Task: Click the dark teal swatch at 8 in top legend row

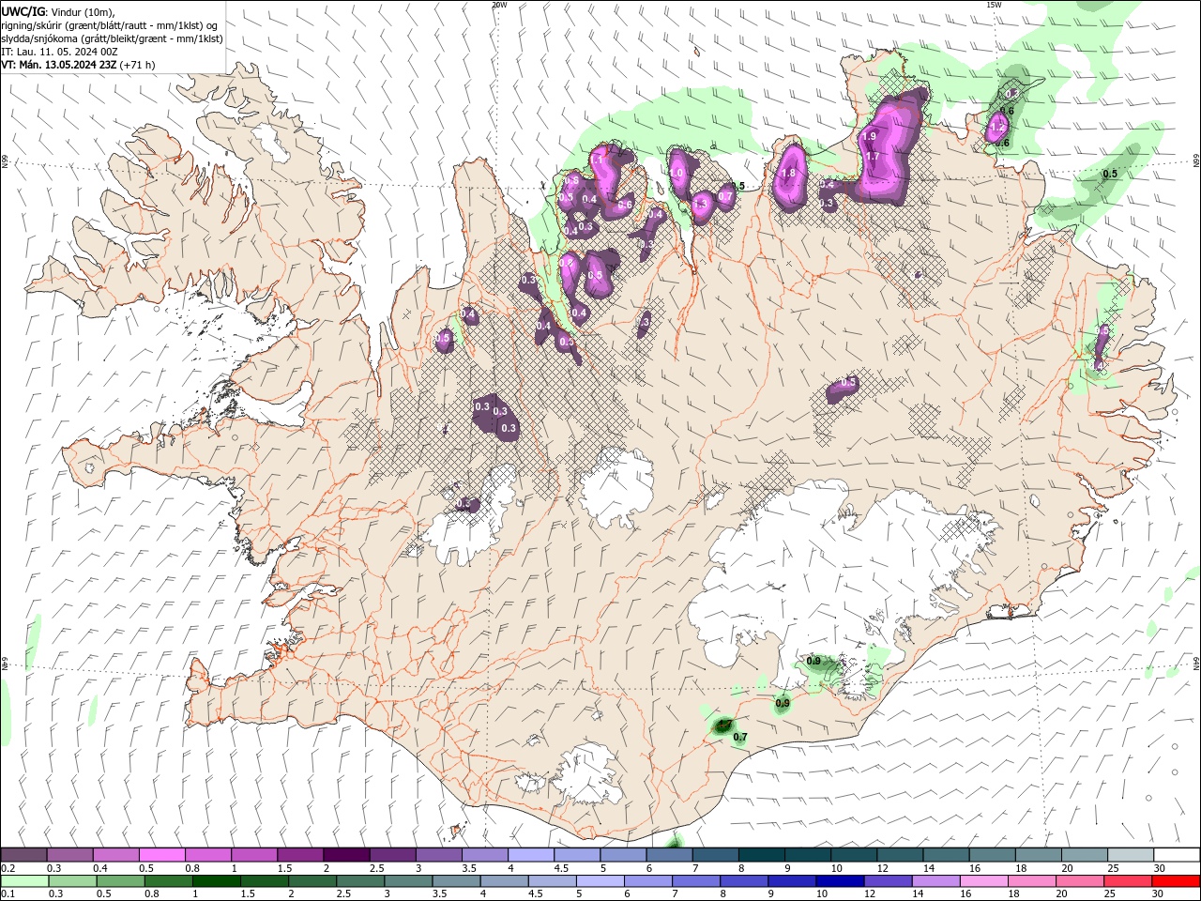Action: coord(762,855)
